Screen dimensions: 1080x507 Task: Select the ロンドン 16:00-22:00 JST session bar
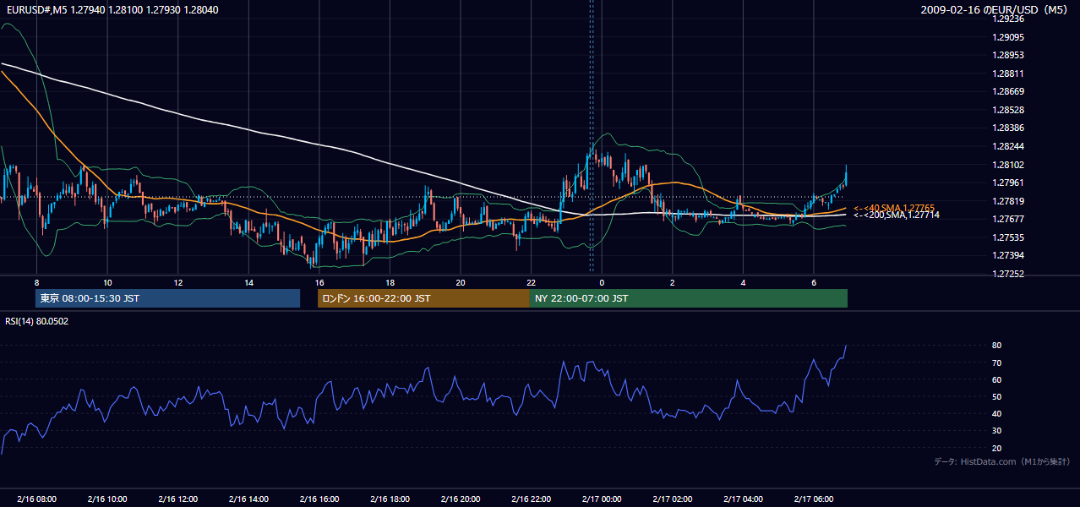[x=423, y=298]
